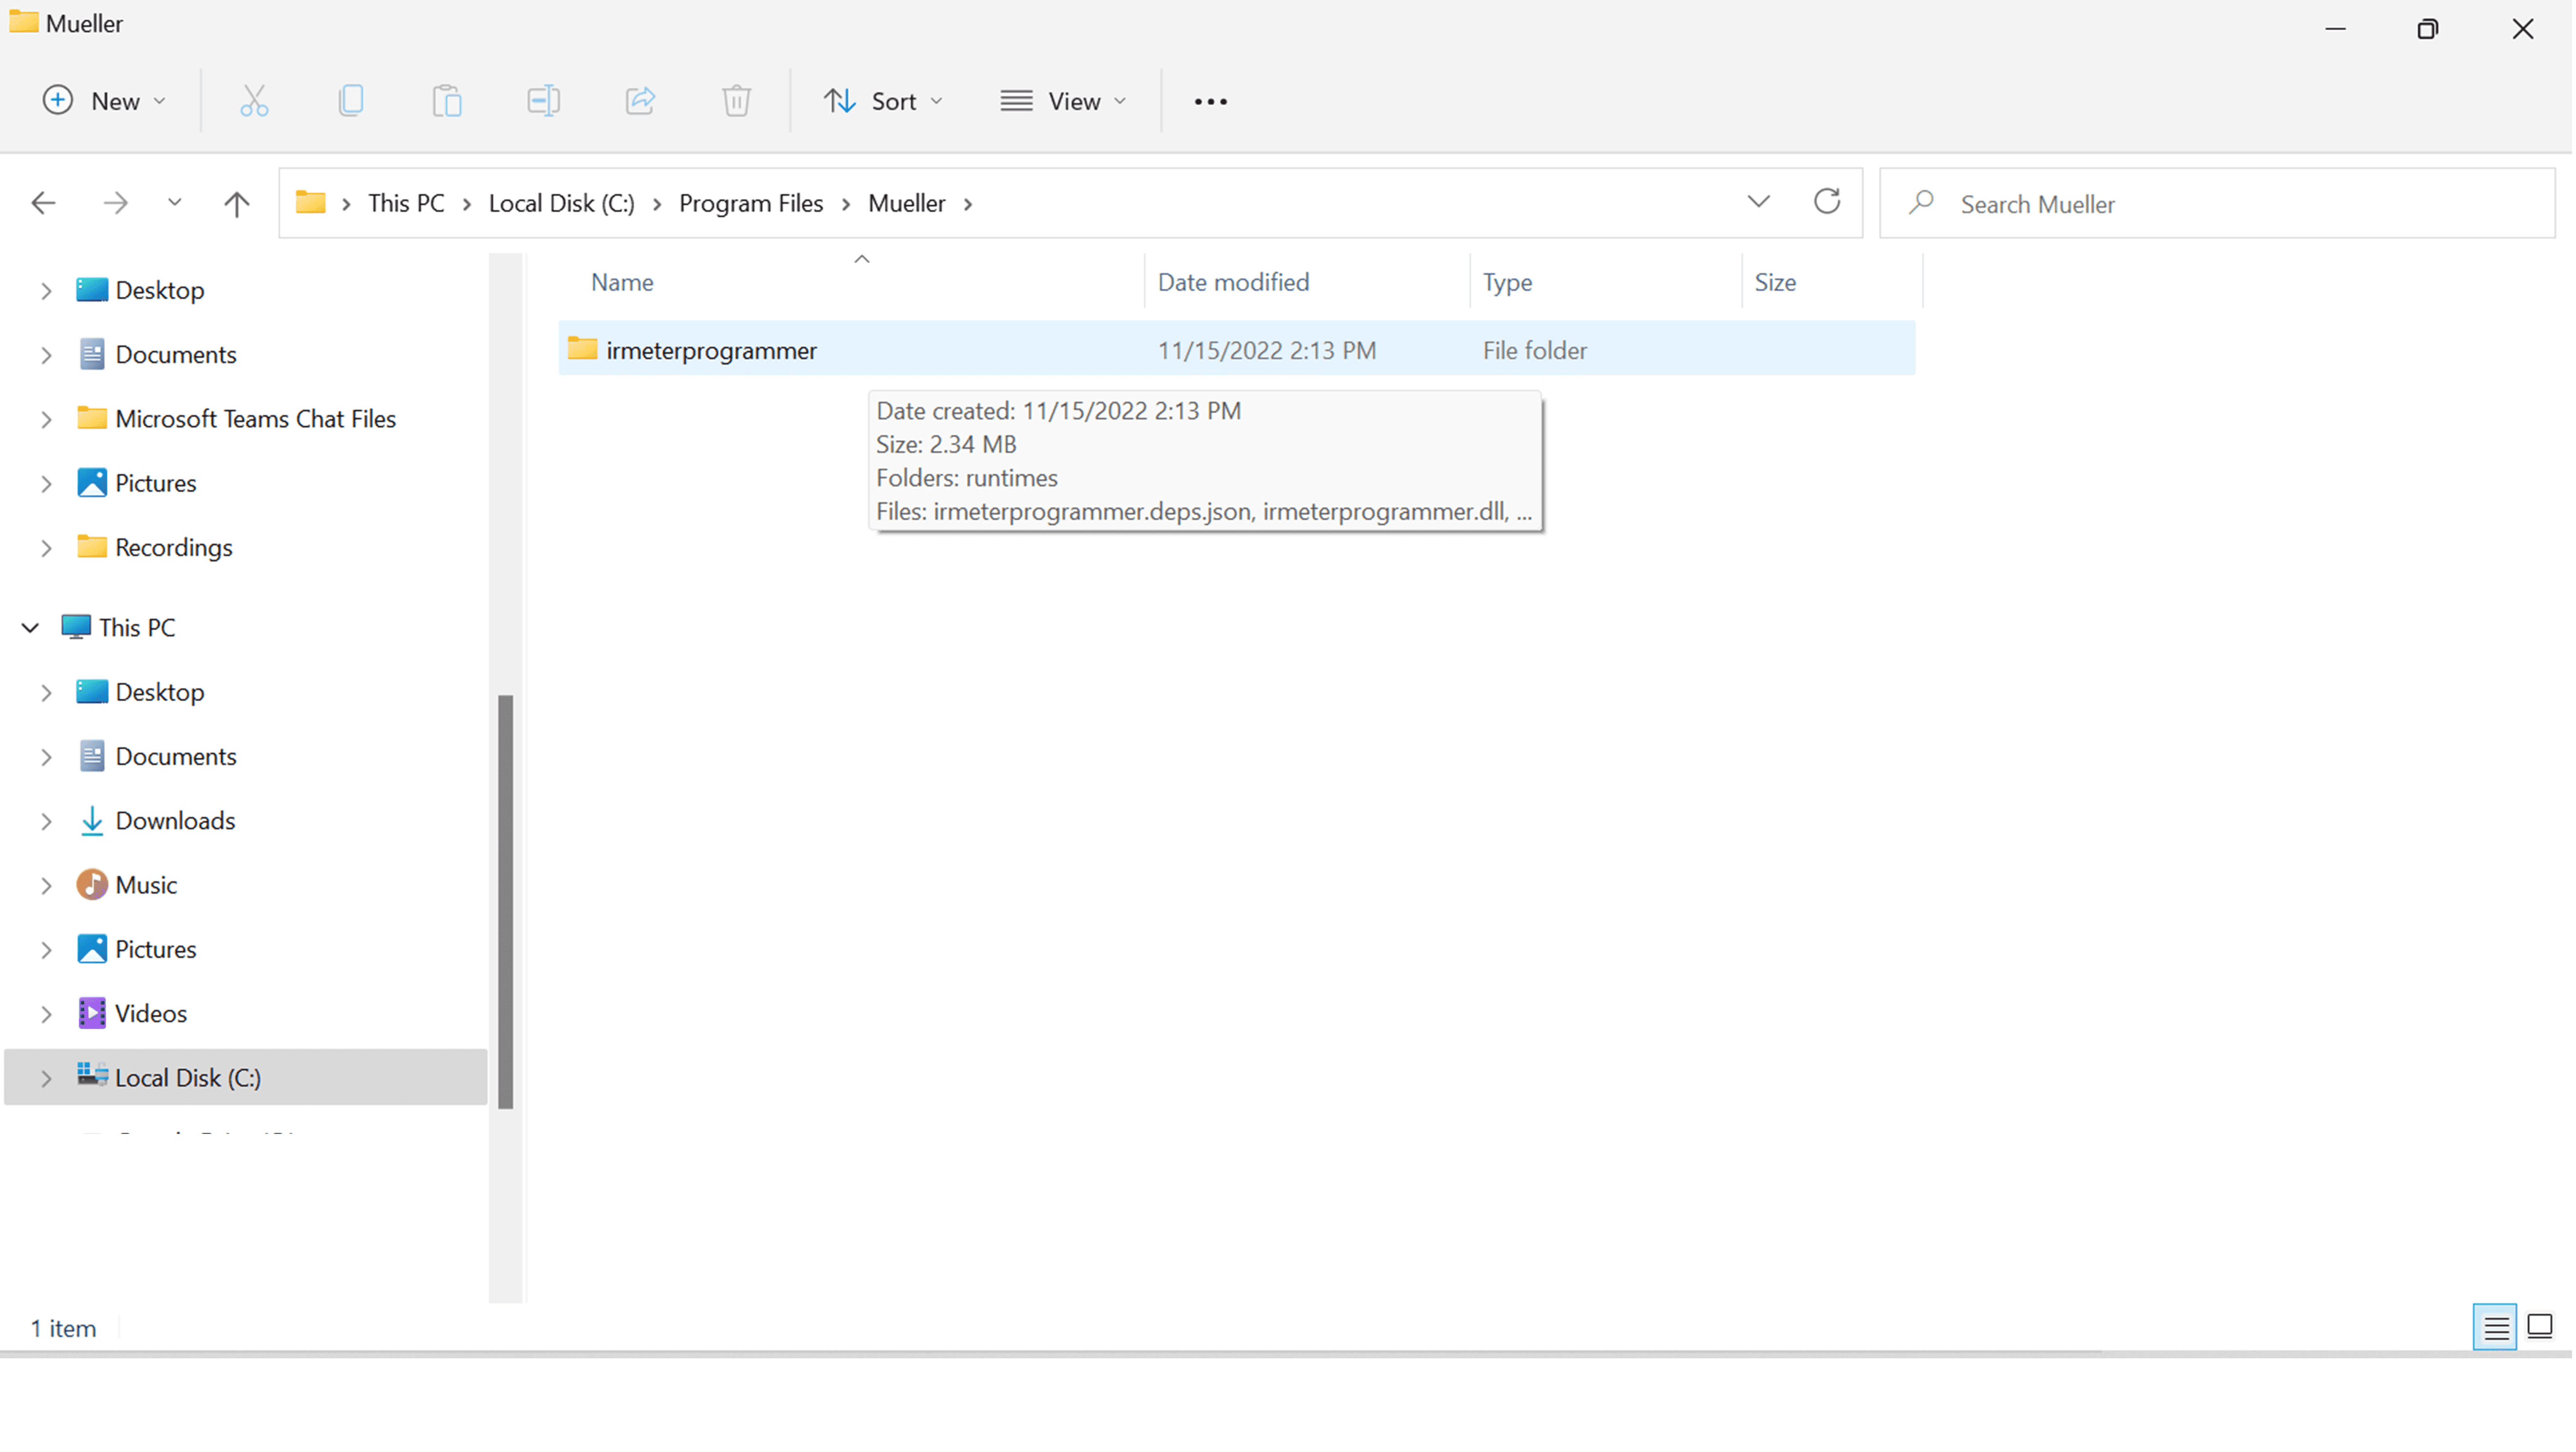The image size is (2576, 1452).
Task: Open the recent locations chevron
Action: [175, 203]
